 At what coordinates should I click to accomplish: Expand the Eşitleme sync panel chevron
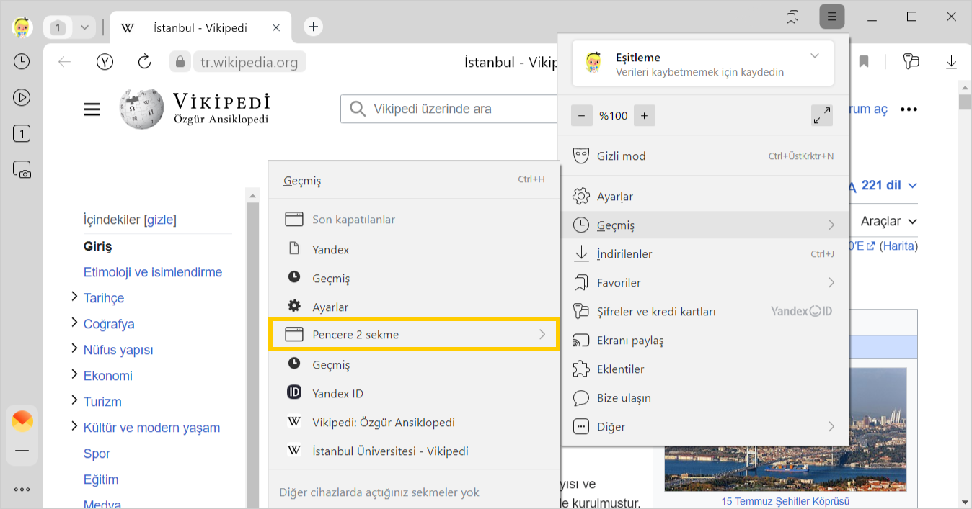click(x=815, y=56)
